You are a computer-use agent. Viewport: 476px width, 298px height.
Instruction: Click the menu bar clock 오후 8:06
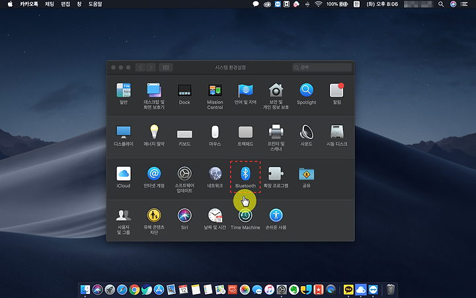(x=382, y=4)
